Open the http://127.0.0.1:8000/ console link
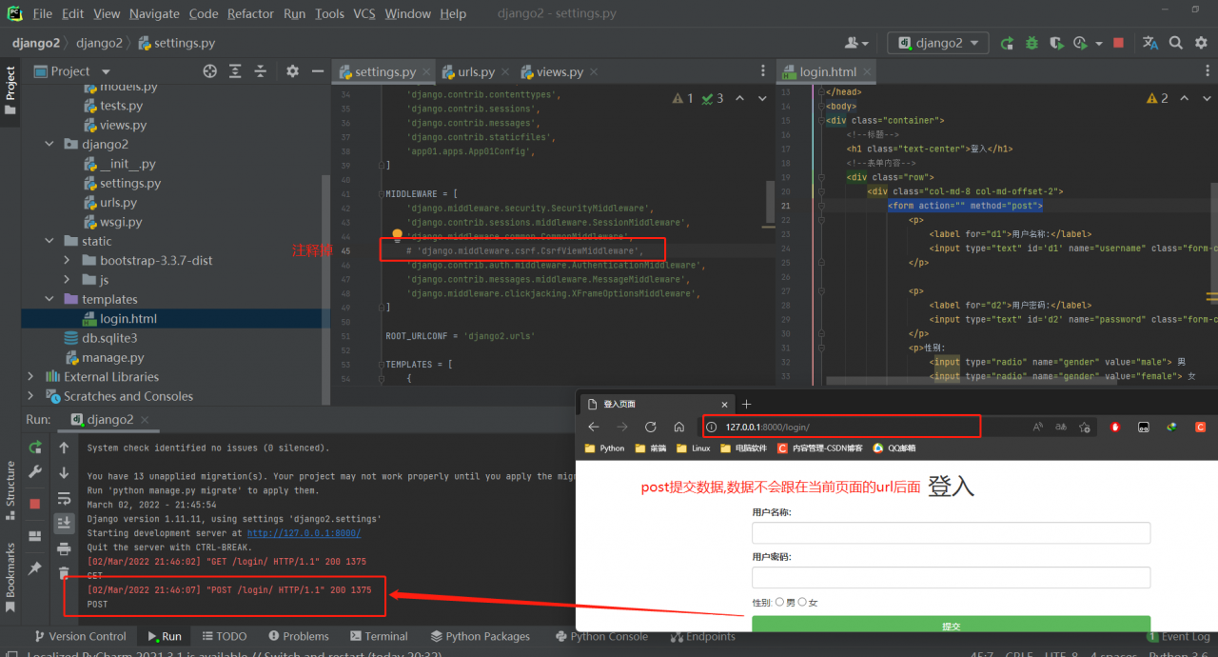Screen dimensions: 1218x657 tap(304, 533)
